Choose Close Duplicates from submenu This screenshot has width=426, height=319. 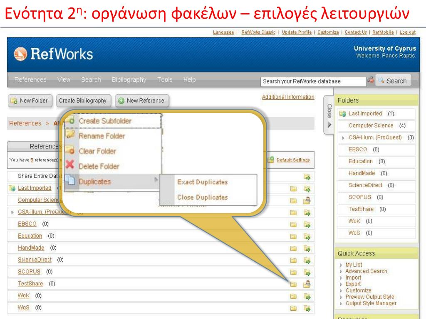(203, 197)
